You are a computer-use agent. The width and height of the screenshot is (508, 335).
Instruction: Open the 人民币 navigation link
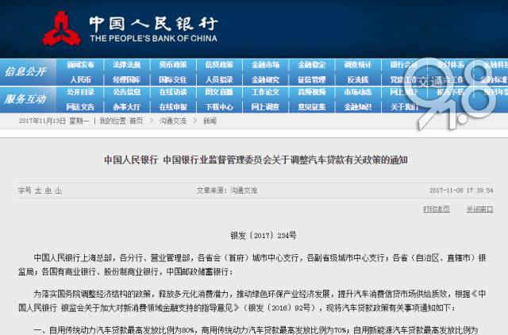tap(80, 79)
